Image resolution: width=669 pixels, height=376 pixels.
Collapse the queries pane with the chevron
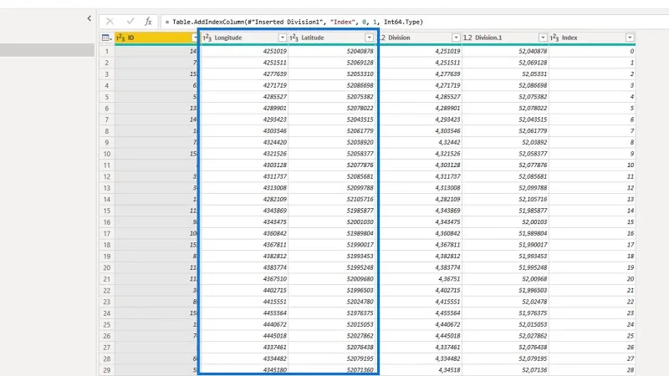click(89, 18)
